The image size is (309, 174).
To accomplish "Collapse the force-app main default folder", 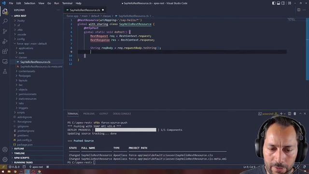I will coord(32,43).
